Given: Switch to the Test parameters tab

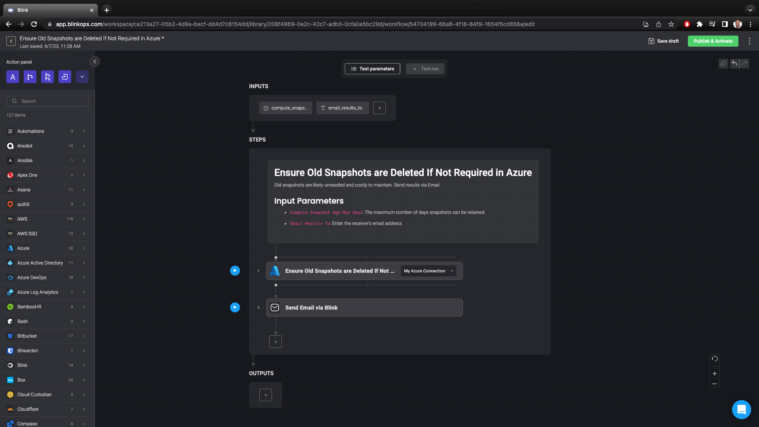Looking at the screenshot, I should pyautogui.click(x=372, y=68).
